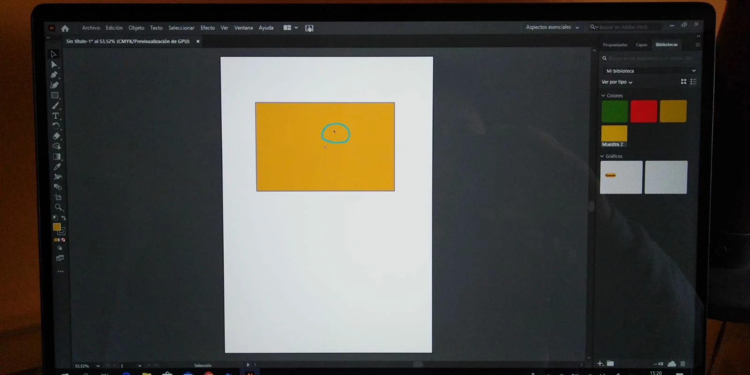Click the Creative Cloud sync status icon
The height and width of the screenshot is (375, 750).
click(x=672, y=364)
